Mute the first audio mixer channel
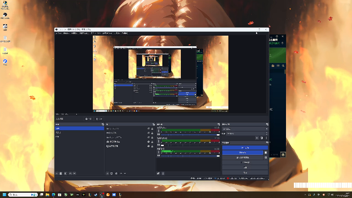352x198 pixels. [159, 135]
